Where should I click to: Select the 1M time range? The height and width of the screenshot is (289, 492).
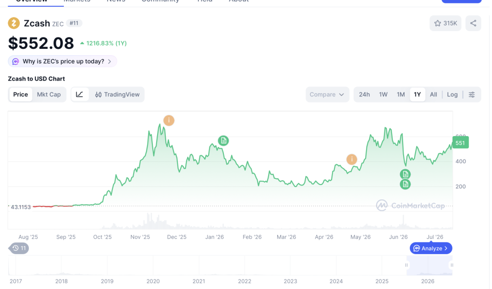point(401,94)
